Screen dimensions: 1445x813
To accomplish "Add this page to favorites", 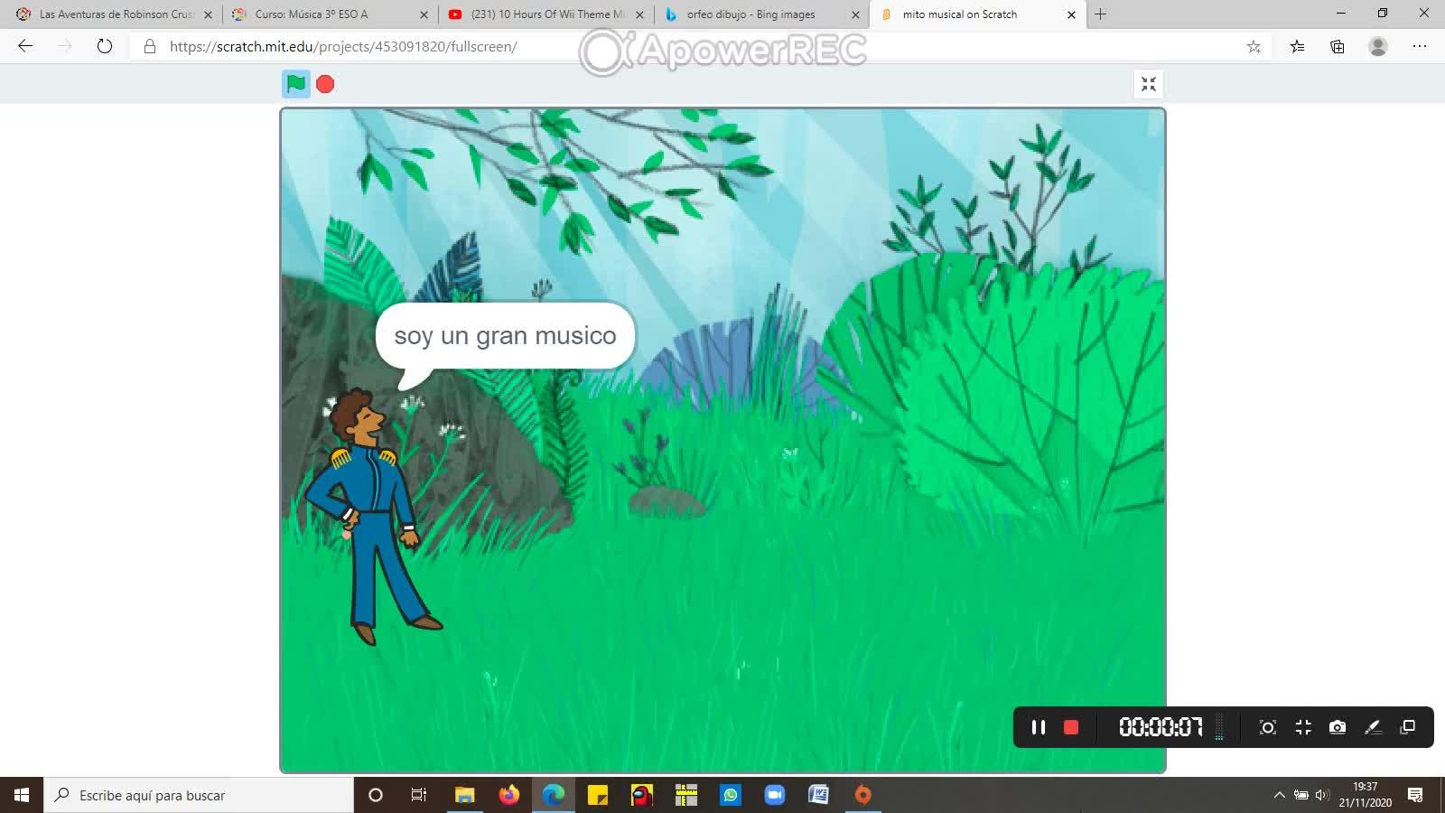I will tap(1254, 46).
